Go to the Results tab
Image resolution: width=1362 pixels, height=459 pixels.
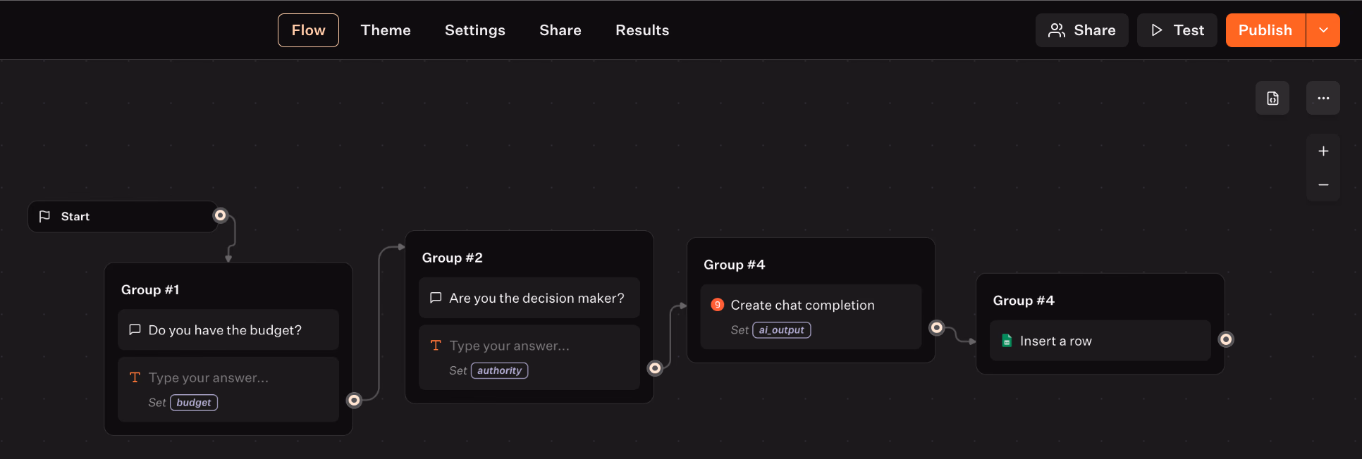point(642,30)
